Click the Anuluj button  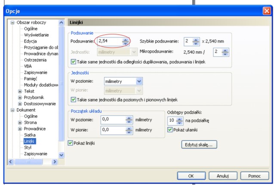click(x=222, y=176)
